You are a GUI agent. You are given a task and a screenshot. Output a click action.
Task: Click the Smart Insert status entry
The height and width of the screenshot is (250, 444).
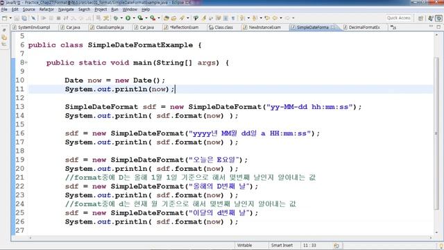(x=282, y=245)
